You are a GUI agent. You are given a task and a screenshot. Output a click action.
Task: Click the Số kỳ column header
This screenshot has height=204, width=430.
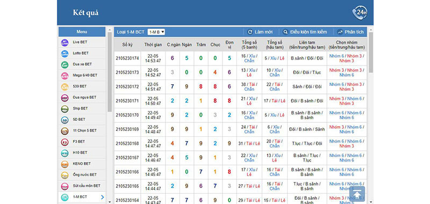(x=127, y=45)
